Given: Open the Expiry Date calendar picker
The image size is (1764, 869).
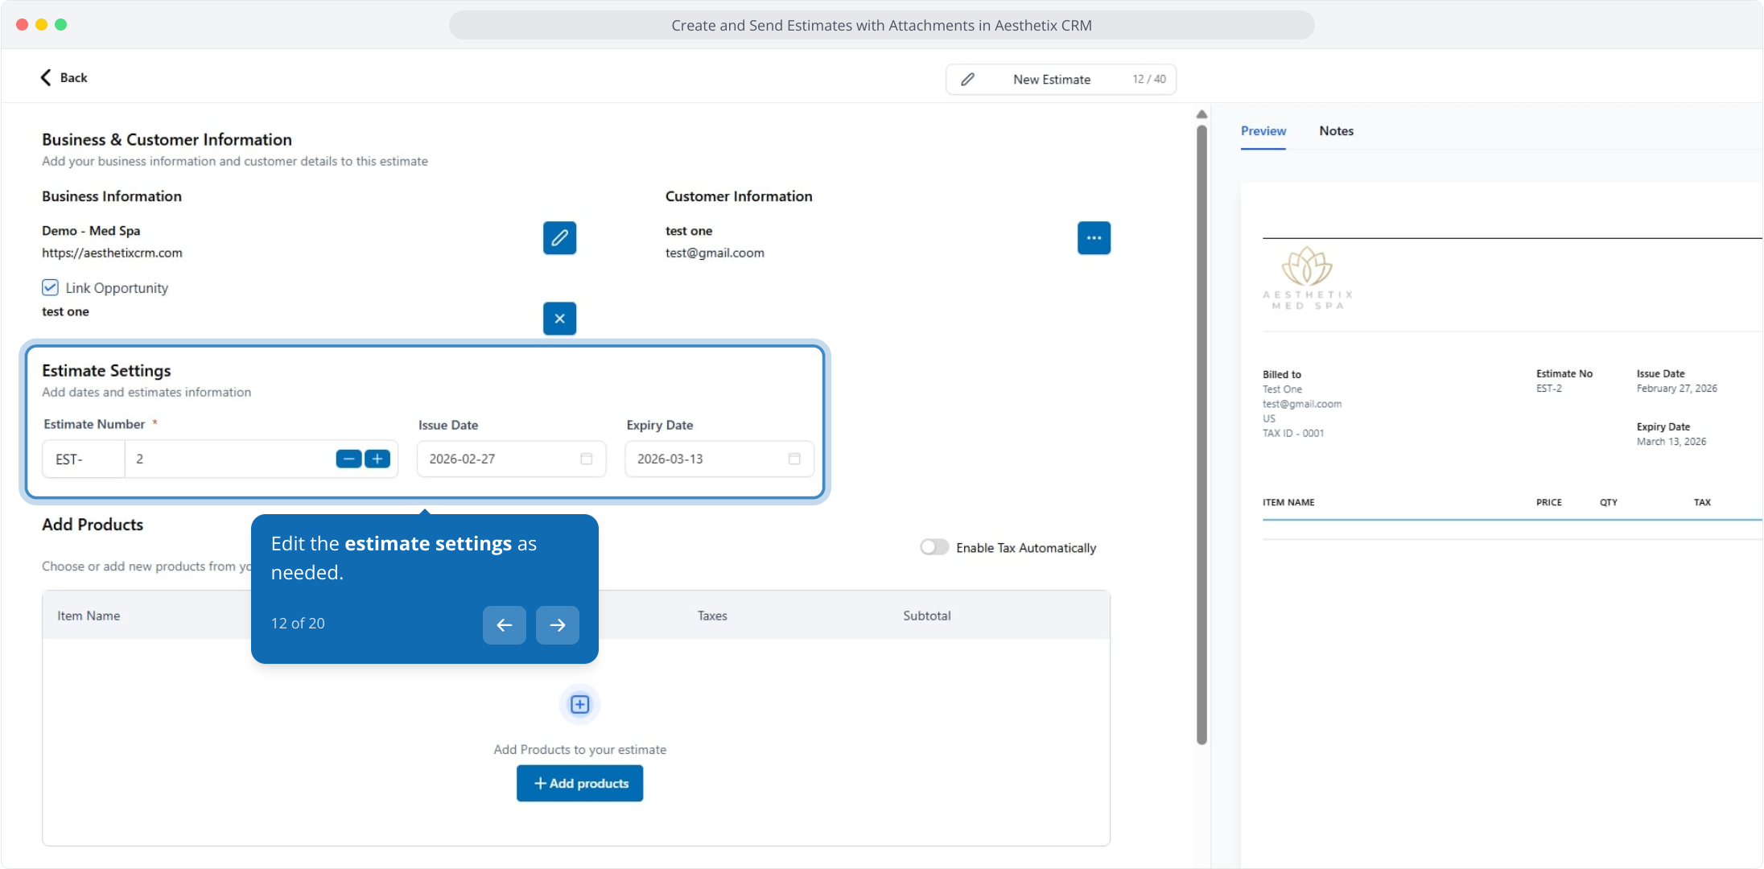Looking at the screenshot, I should (x=794, y=459).
